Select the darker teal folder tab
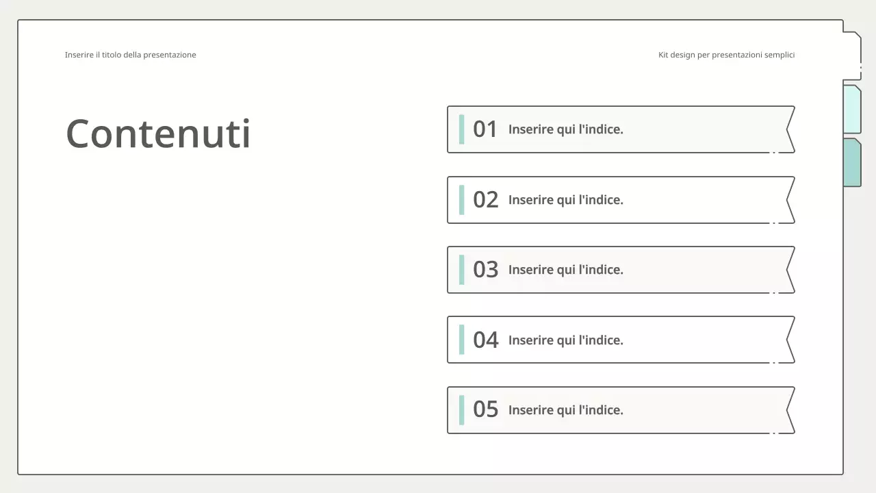Viewport: 876px width, 493px height. pos(852,162)
